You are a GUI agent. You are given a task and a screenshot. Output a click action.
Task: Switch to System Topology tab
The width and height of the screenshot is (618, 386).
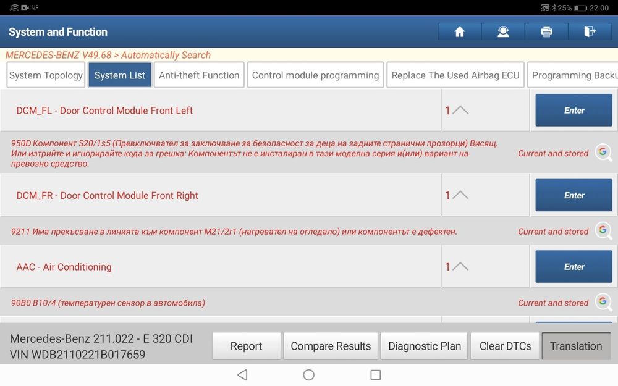point(46,75)
